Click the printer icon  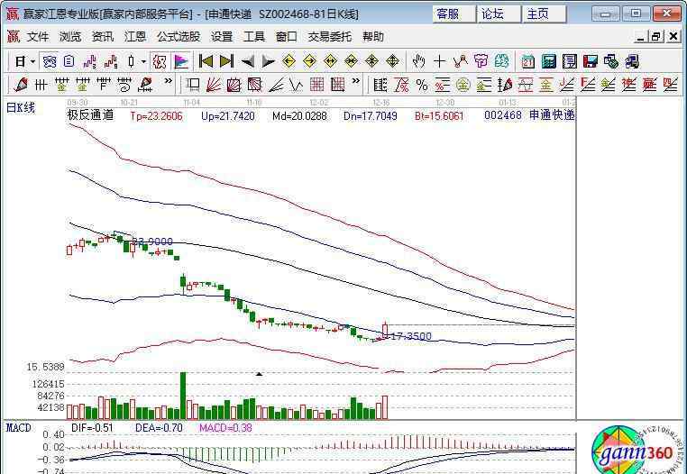tap(632, 61)
